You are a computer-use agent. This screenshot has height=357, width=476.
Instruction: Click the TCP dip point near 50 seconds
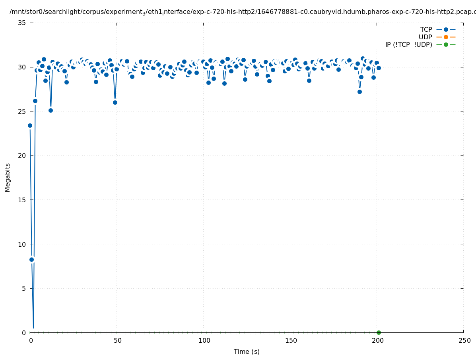point(115,102)
